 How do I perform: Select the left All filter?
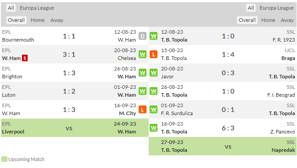pyautogui.click(x=11, y=8)
